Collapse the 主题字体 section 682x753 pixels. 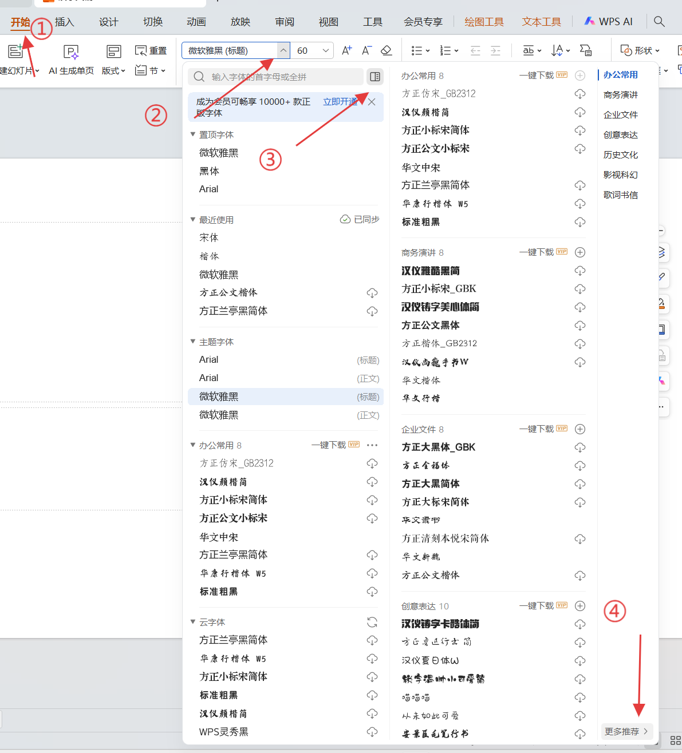click(193, 342)
